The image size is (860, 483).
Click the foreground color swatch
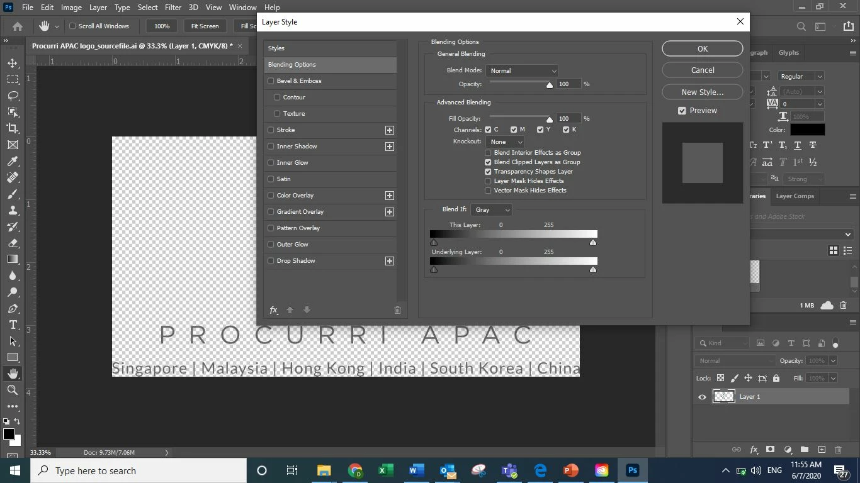click(9, 434)
